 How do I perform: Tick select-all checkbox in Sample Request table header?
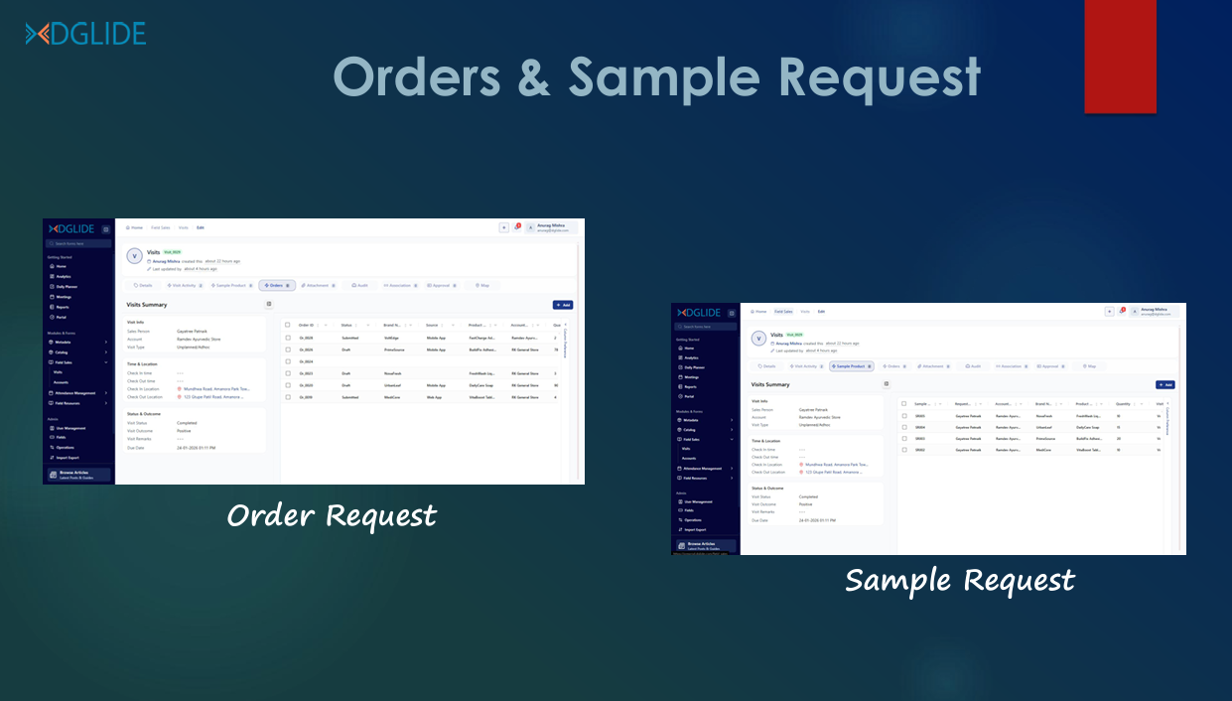904,404
